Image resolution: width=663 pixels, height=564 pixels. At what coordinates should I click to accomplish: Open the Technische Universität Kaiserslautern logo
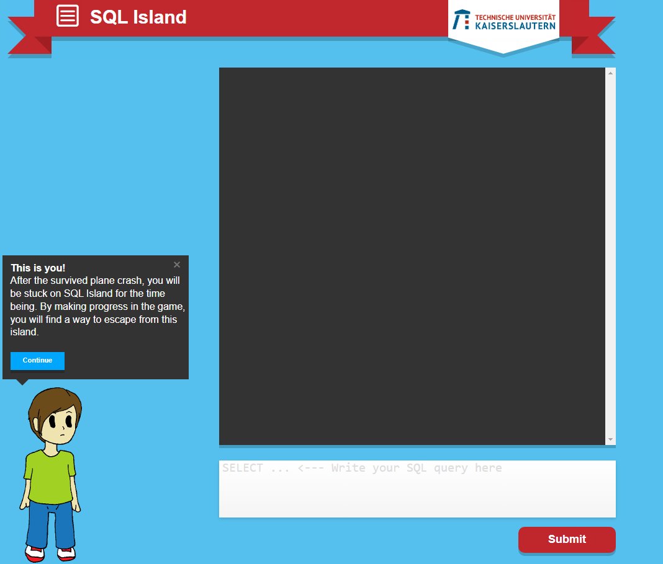click(x=503, y=20)
